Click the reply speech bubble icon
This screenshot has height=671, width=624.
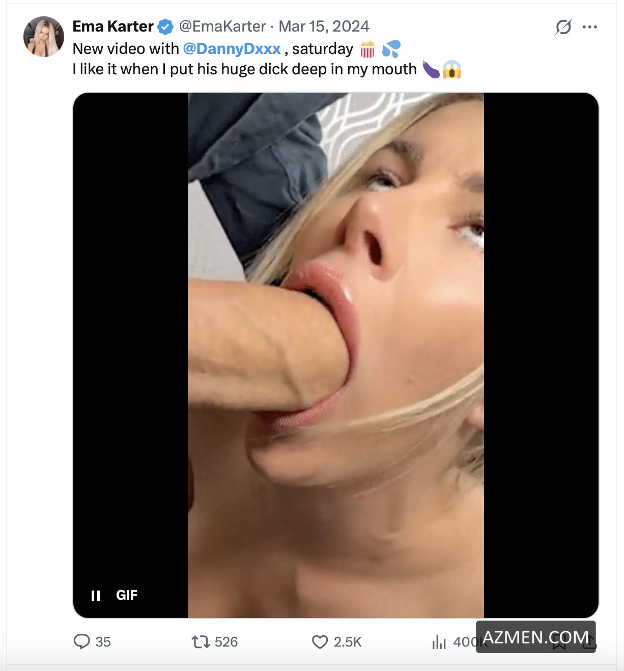click(81, 641)
